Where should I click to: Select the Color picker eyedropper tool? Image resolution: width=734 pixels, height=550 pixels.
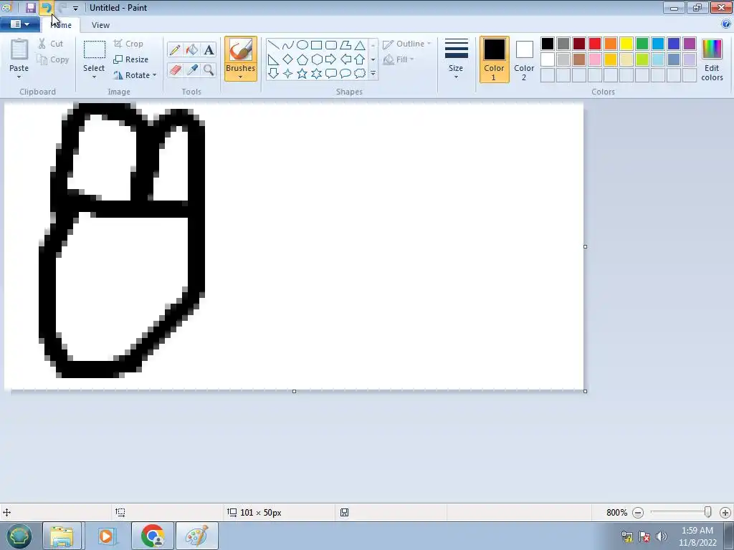click(x=192, y=69)
